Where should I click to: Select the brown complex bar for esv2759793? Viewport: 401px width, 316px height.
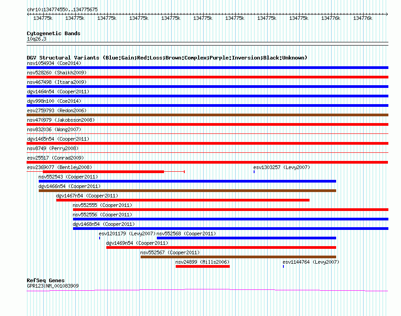tap(207, 115)
